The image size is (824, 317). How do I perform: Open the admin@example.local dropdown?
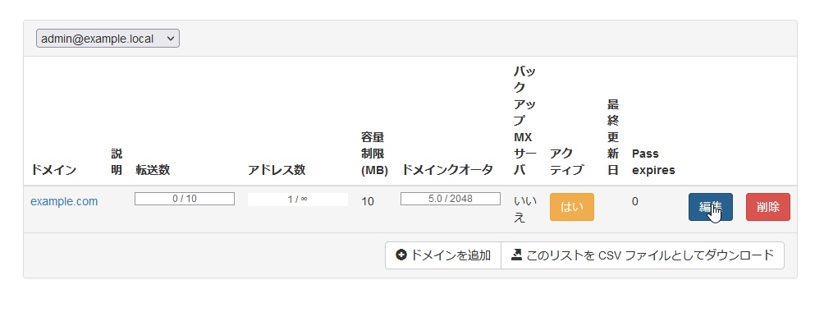(108, 39)
